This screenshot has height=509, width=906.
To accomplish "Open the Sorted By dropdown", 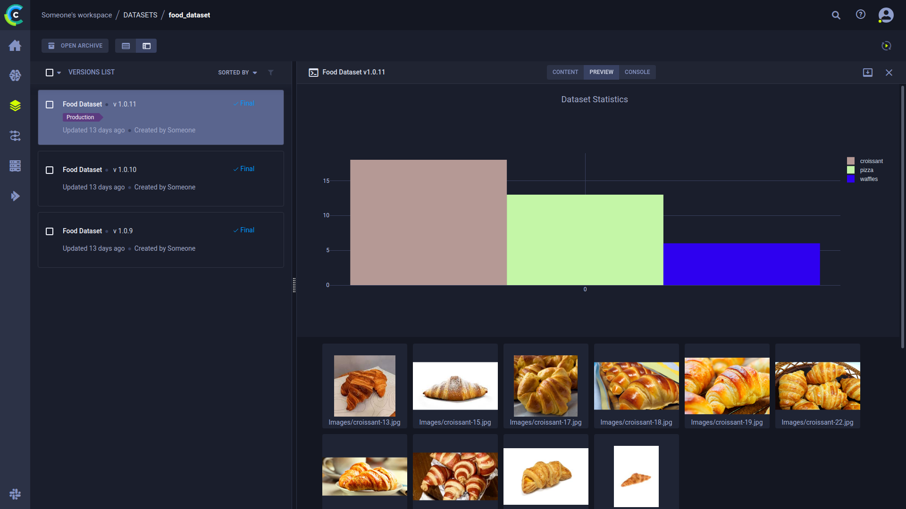I will click(237, 73).
